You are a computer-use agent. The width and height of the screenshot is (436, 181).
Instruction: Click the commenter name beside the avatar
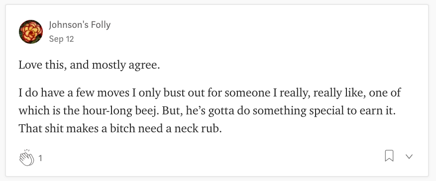(x=80, y=25)
